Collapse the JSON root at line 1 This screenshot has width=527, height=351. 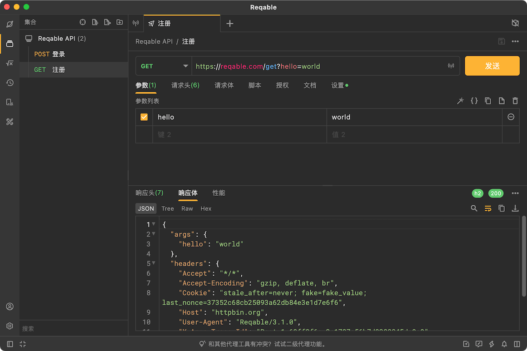tap(154, 224)
